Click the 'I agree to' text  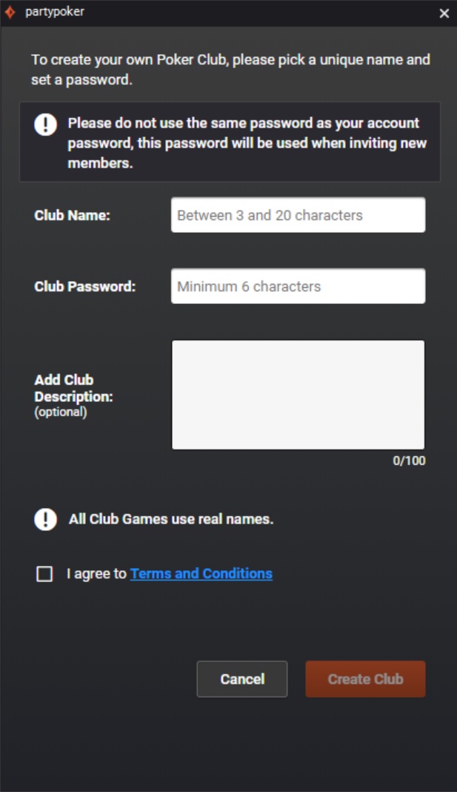(96, 573)
